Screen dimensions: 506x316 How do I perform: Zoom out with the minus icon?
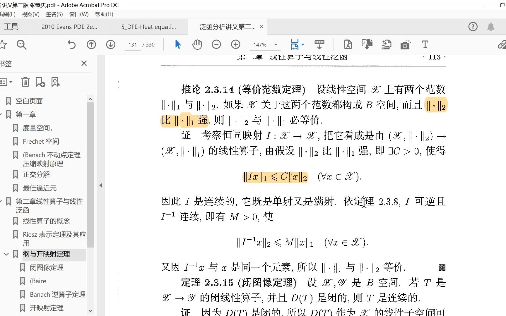click(x=216, y=45)
